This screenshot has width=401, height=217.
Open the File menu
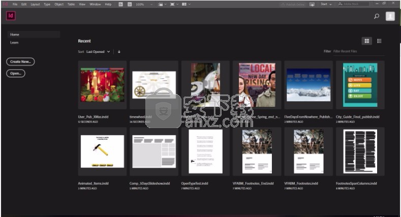click(15, 5)
